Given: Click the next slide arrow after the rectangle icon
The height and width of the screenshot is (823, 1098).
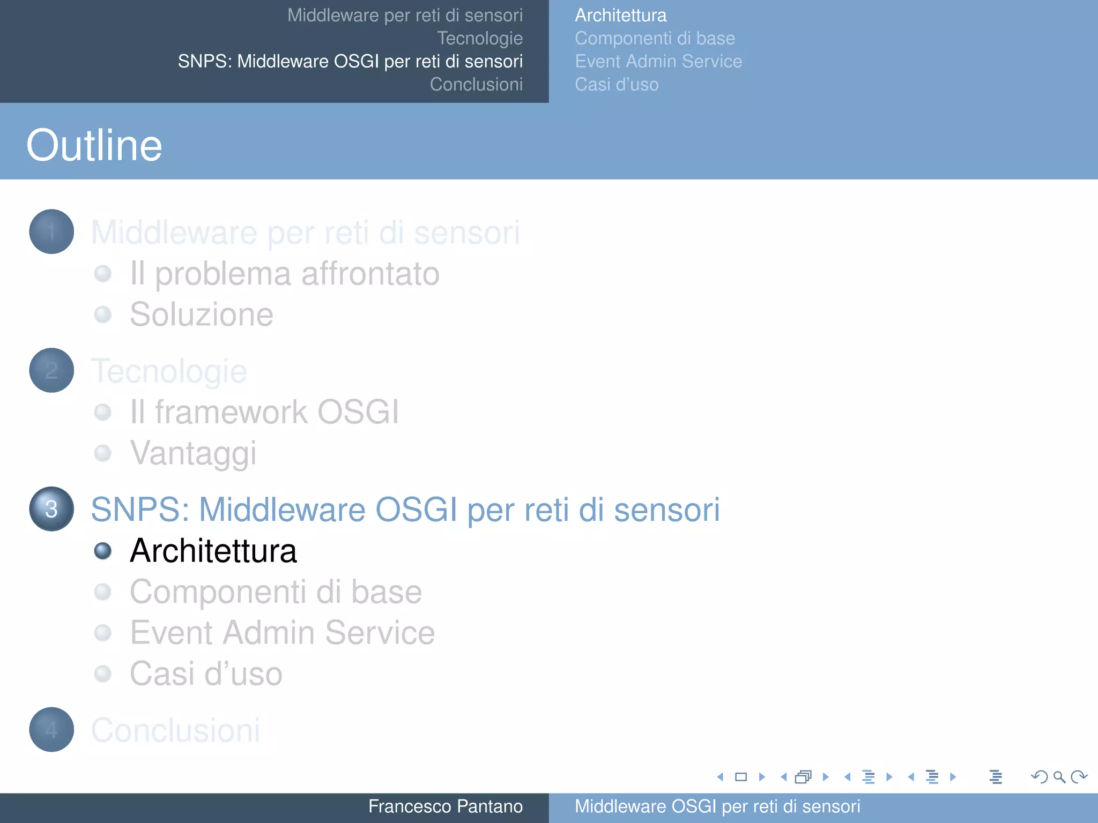Looking at the screenshot, I should coord(762,776).
